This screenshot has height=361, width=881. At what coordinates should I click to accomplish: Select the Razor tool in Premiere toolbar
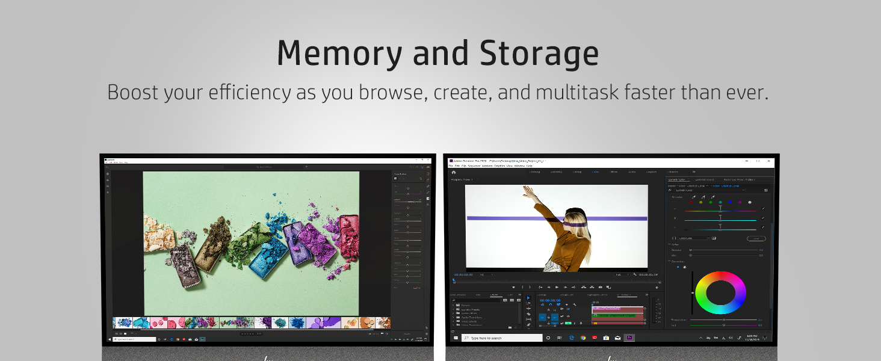(x=528, y=314)
